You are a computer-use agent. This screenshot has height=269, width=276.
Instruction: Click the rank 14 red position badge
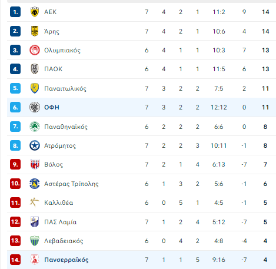pos(15,260)
